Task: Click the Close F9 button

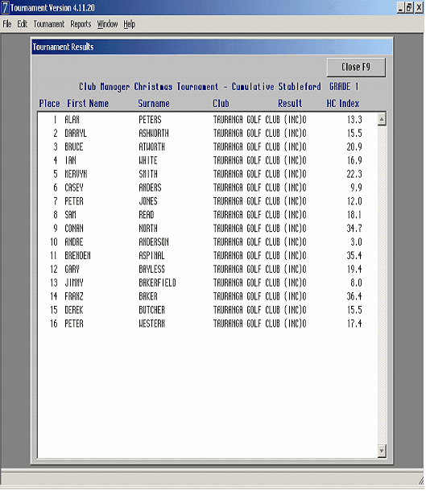Action: [356, 67]
